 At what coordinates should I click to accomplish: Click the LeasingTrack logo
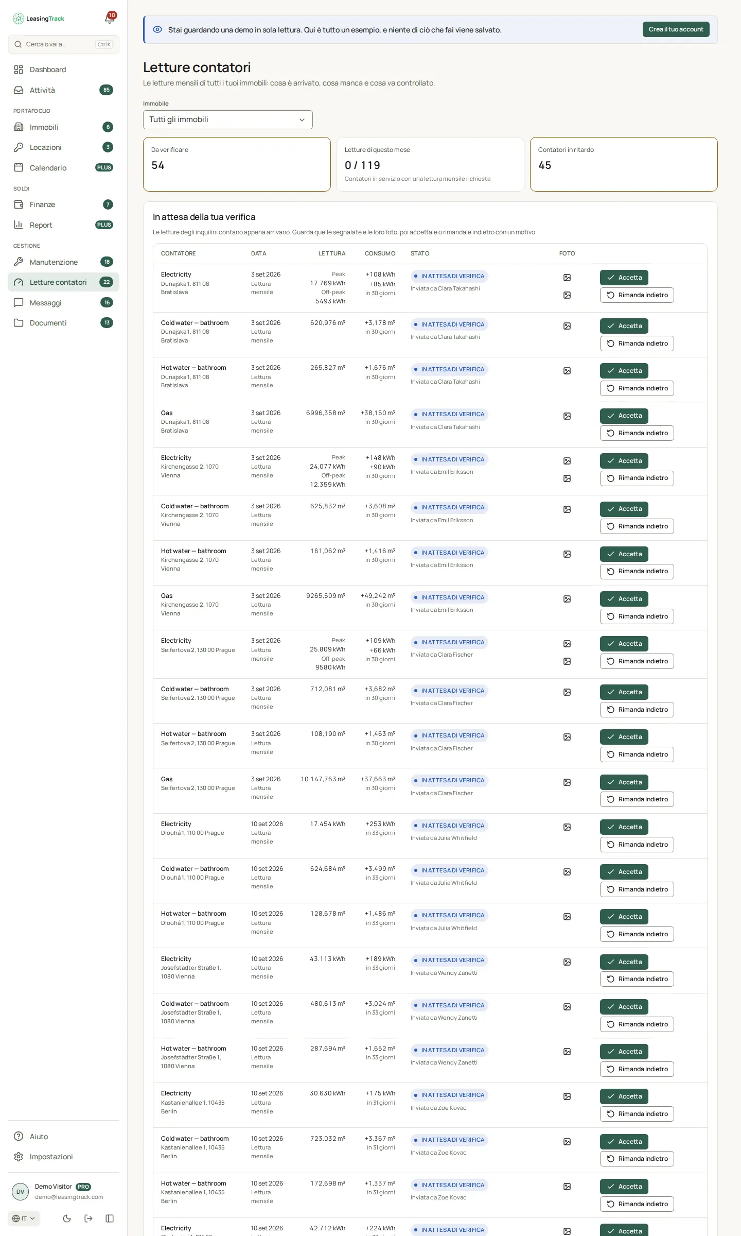point(39,19)
